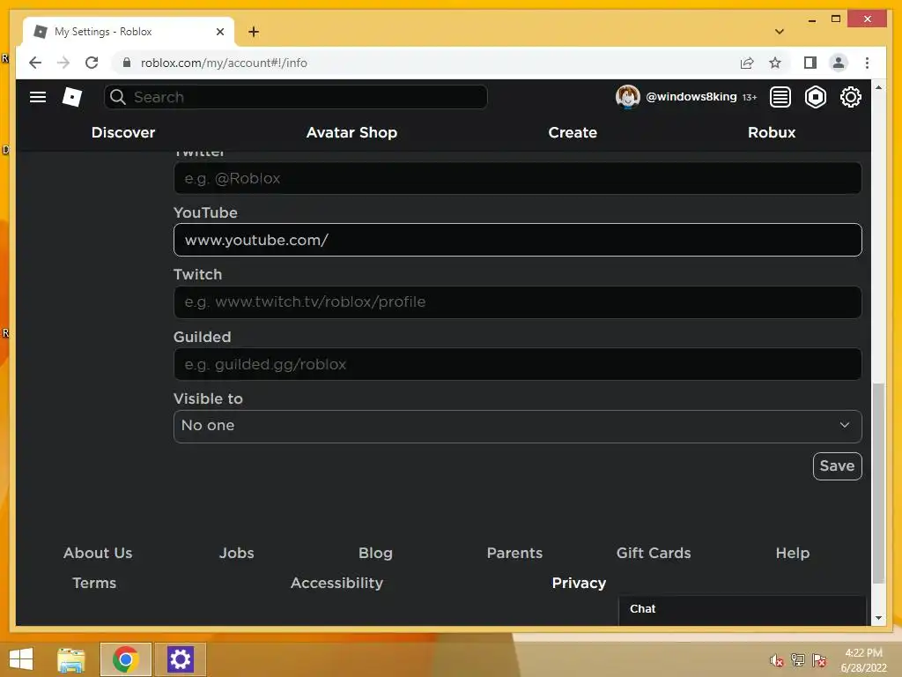Open the Visible to dropdown

(517, 426)
